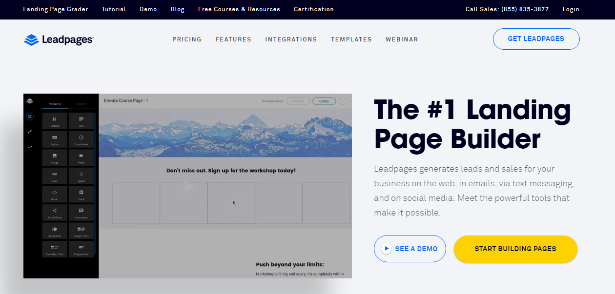Click the See a Demo button
Image resolution: width=615 pixels, height=294 pixels.
pos(410,249)
